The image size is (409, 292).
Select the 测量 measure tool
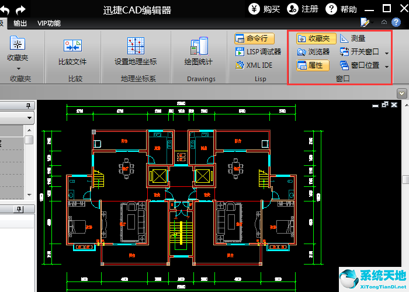pos(352,39)
